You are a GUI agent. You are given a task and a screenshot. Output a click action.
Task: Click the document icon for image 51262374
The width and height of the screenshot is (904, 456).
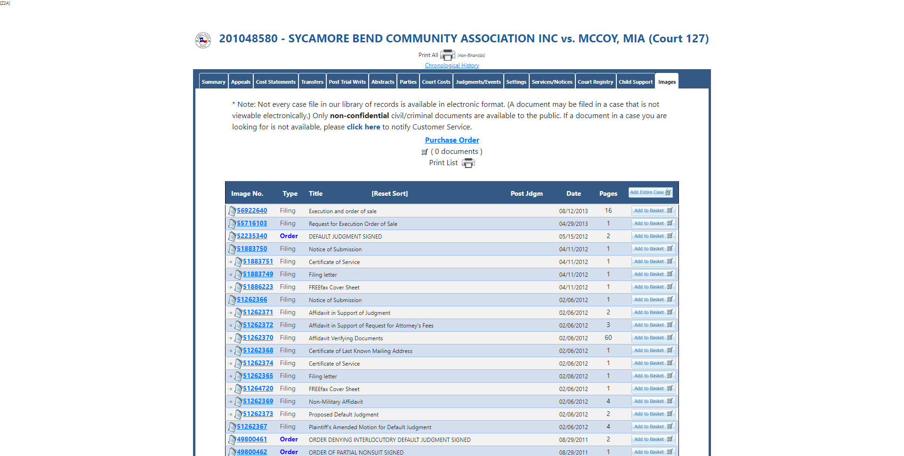pyautogui.click(x=238, y=363)
